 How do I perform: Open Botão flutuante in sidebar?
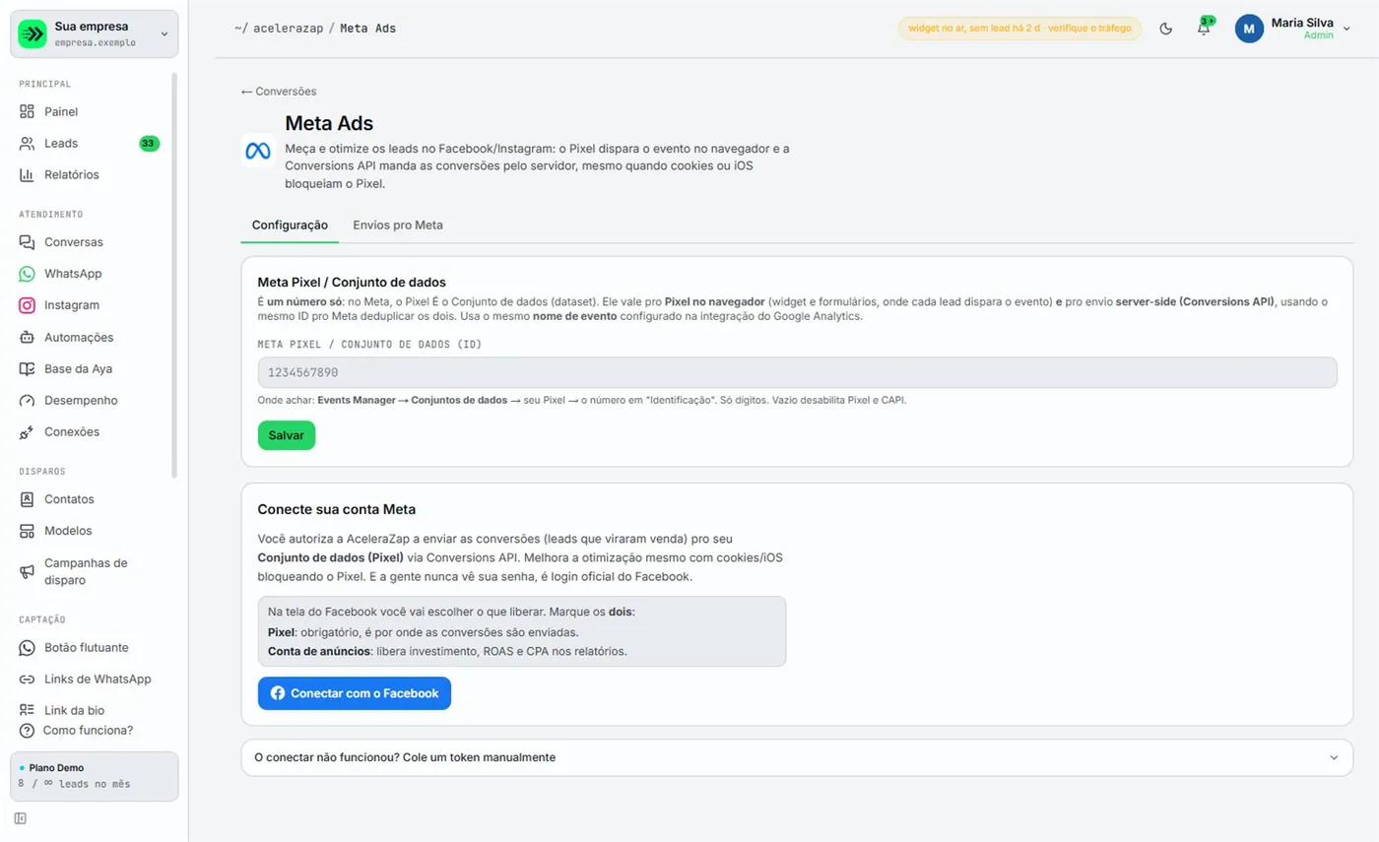tap(89, 647)
